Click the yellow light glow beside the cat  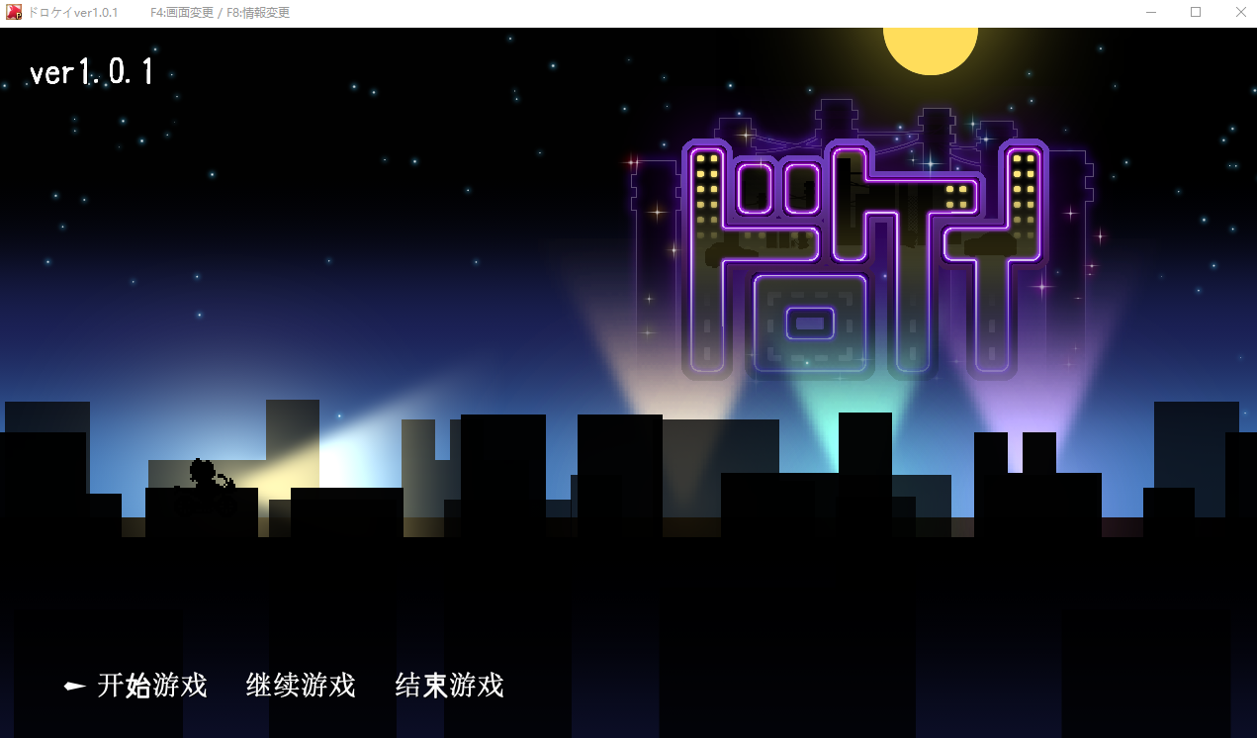coord(297,465)
